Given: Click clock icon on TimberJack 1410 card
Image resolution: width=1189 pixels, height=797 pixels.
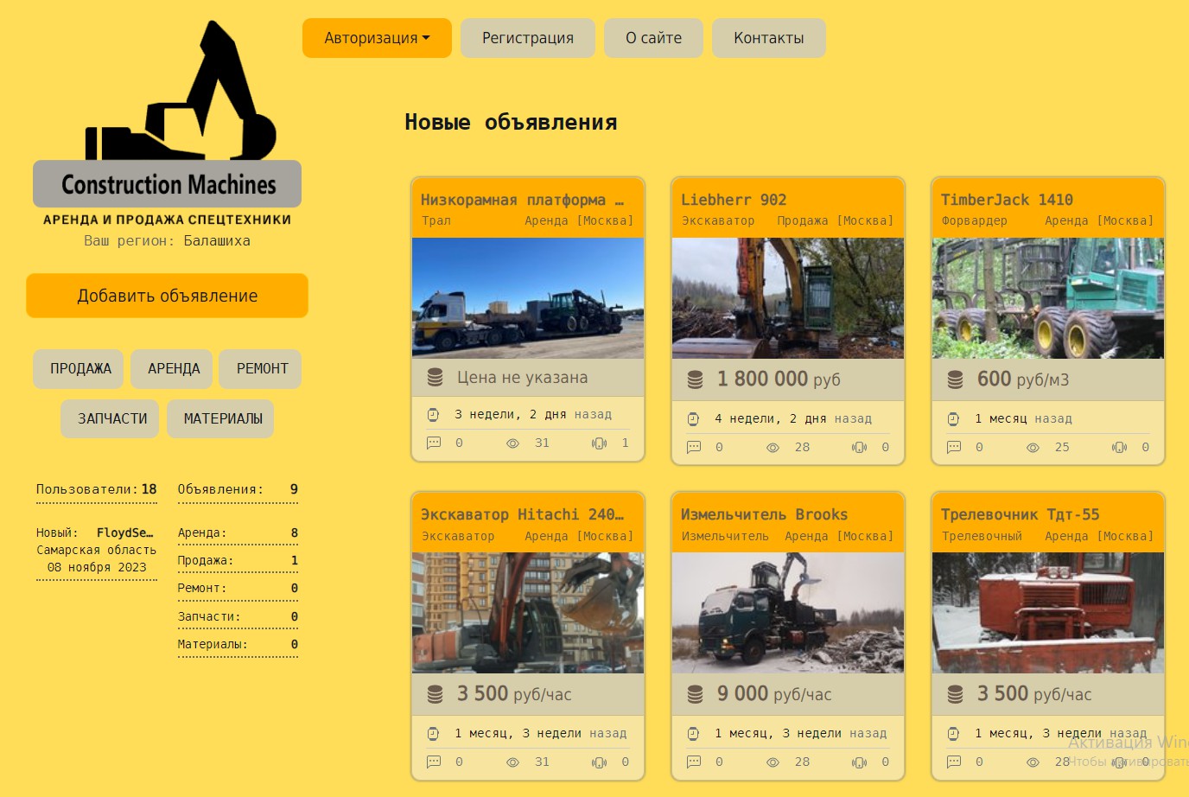Looking at the screenshot, I should pos(953,419).
